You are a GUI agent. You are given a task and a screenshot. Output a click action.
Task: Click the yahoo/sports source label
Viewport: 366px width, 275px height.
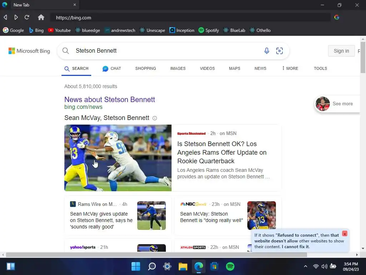pyautogui.click(x=83, y=247)
